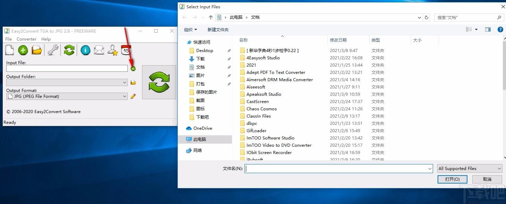This screenshot has width=506, height=204.
Task: Click the Back arrow in file dialog
Action: coord(184,17)
